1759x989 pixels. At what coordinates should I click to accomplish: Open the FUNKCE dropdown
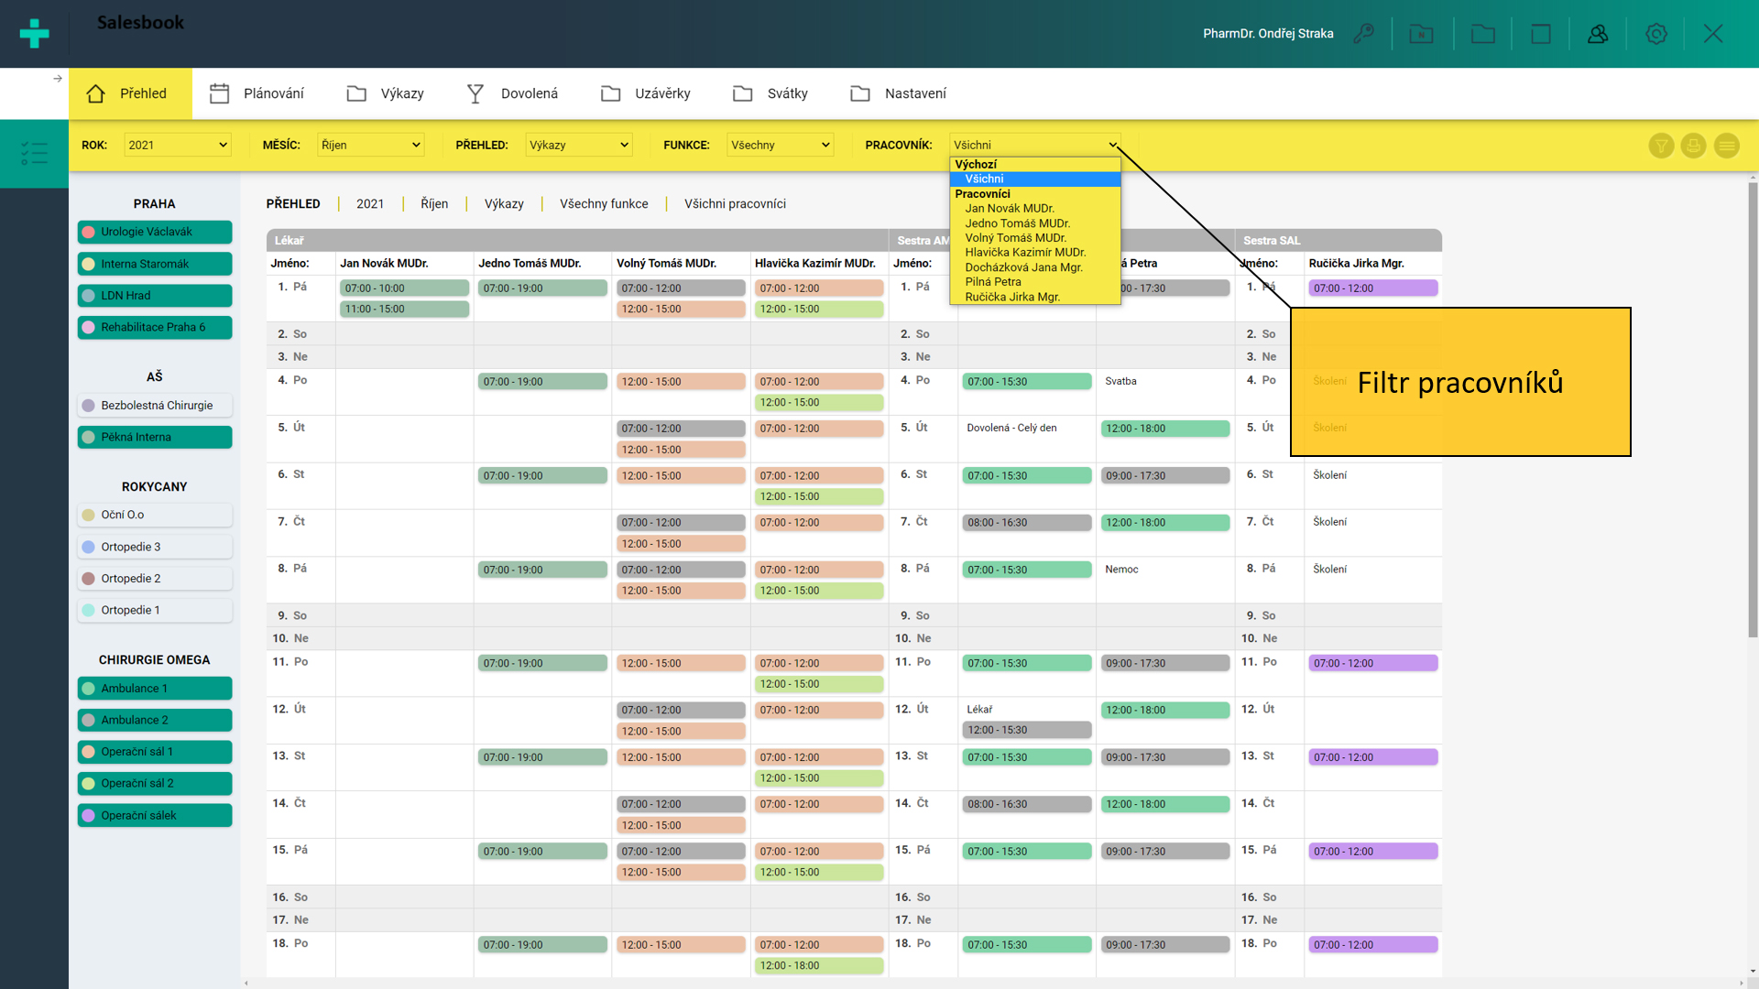pyautogui.click(x=780, y=145)
